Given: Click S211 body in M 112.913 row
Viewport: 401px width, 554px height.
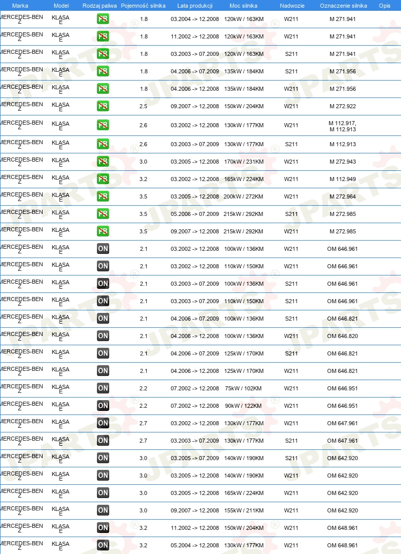Looking at the screenshot, I should [x=291, y=144].
